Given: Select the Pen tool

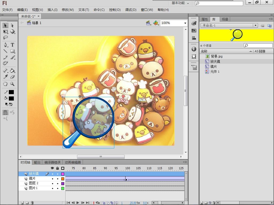Looking at the screenshot, I should (x=5, y=45).
